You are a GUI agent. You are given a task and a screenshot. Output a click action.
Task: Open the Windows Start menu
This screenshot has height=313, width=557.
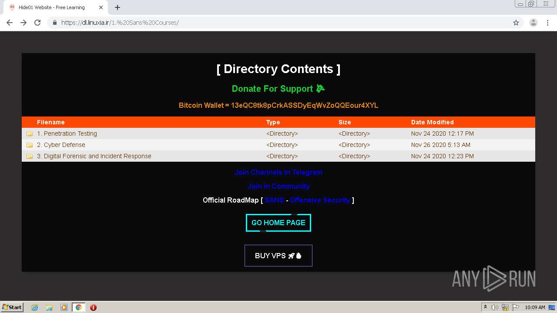[x=12, y=307]
